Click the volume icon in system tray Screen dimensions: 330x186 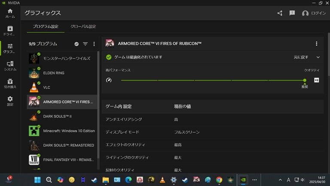(302, 180)
